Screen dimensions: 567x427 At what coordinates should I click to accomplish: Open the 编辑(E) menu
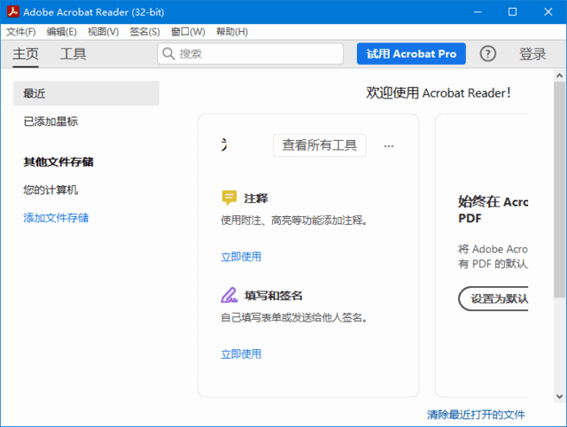click(x=61, y=32)
